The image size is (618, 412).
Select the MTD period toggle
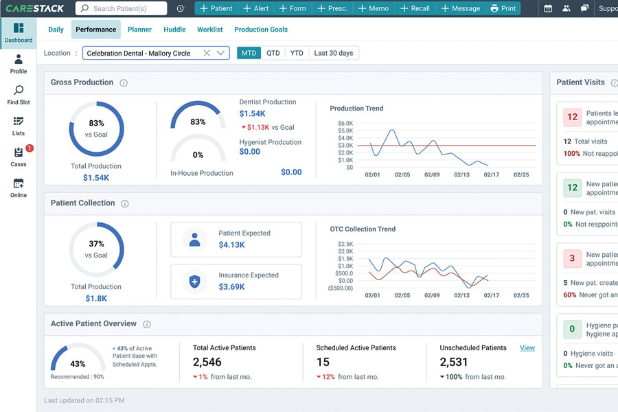tap(249, 54)
